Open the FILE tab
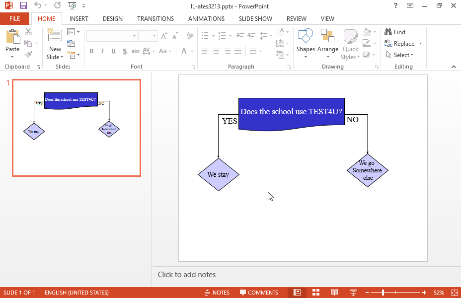Image resolution: width=461 pixels, height=298 pixels. tap(15, 19)
